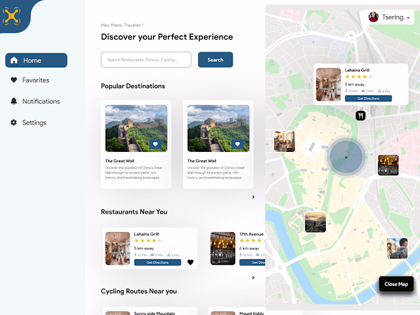
Task: Select the cafe interior map pin thumbnail
Action: 284,142
